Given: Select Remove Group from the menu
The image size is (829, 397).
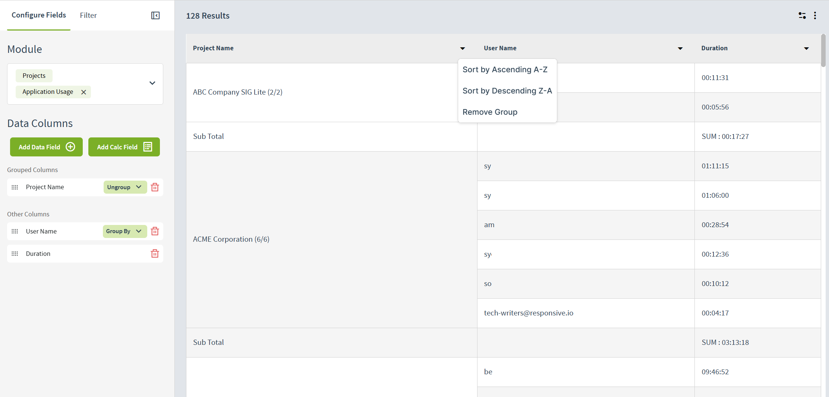Looking at the screenshot, I should 490,112.
